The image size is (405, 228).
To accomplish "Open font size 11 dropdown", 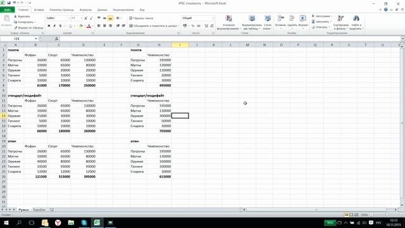I will pos(82,18).
